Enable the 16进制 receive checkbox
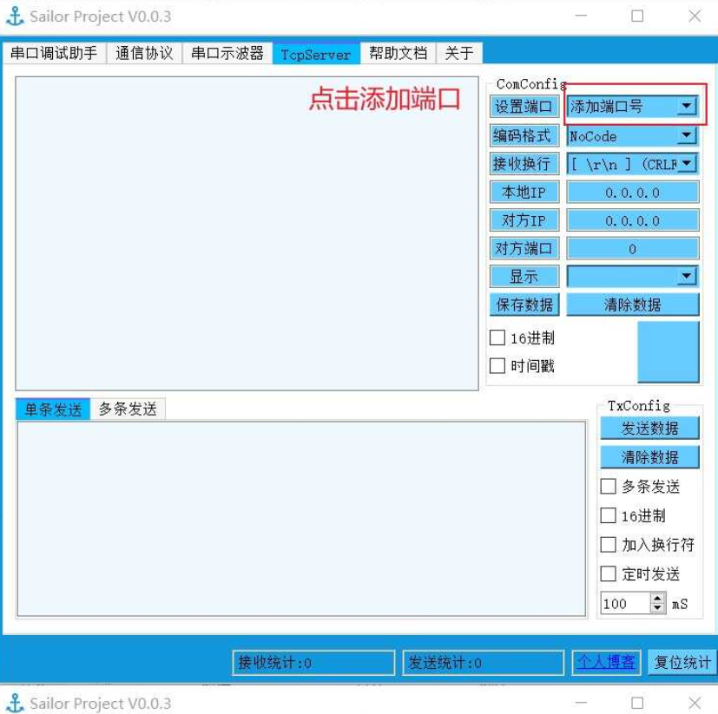Viewport: 718px width, 714px height. click(x=497, y=337)
